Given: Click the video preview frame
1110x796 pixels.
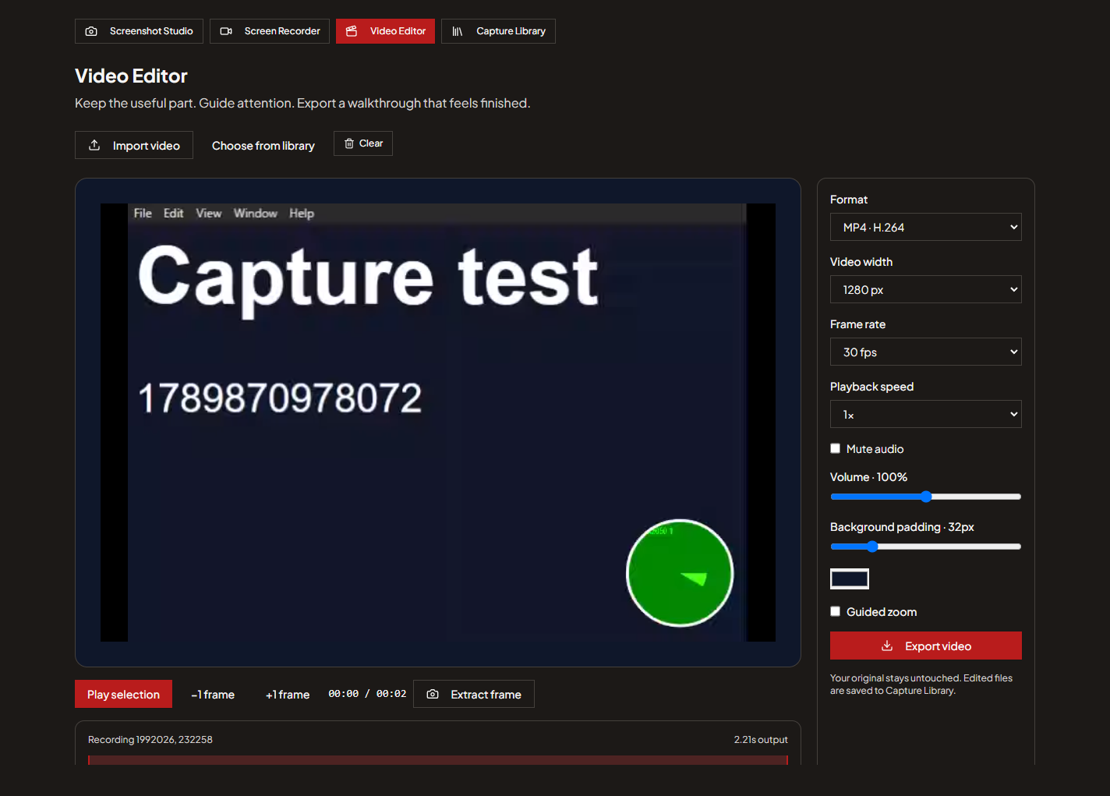Looking at the screenshot, I should tap(438, 423).
